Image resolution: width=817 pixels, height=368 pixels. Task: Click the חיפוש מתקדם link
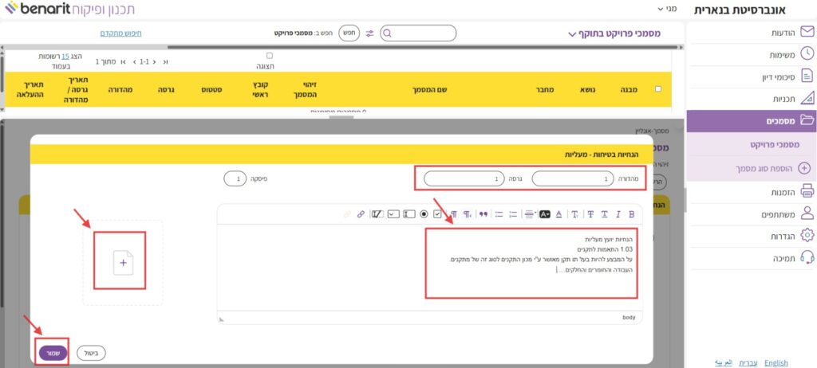click(121, 33)
